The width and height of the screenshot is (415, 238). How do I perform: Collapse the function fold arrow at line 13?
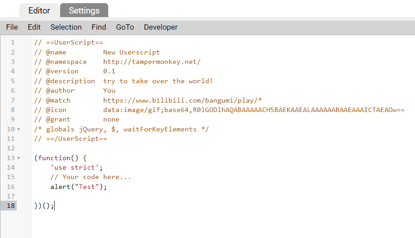[x=19, y=158]
